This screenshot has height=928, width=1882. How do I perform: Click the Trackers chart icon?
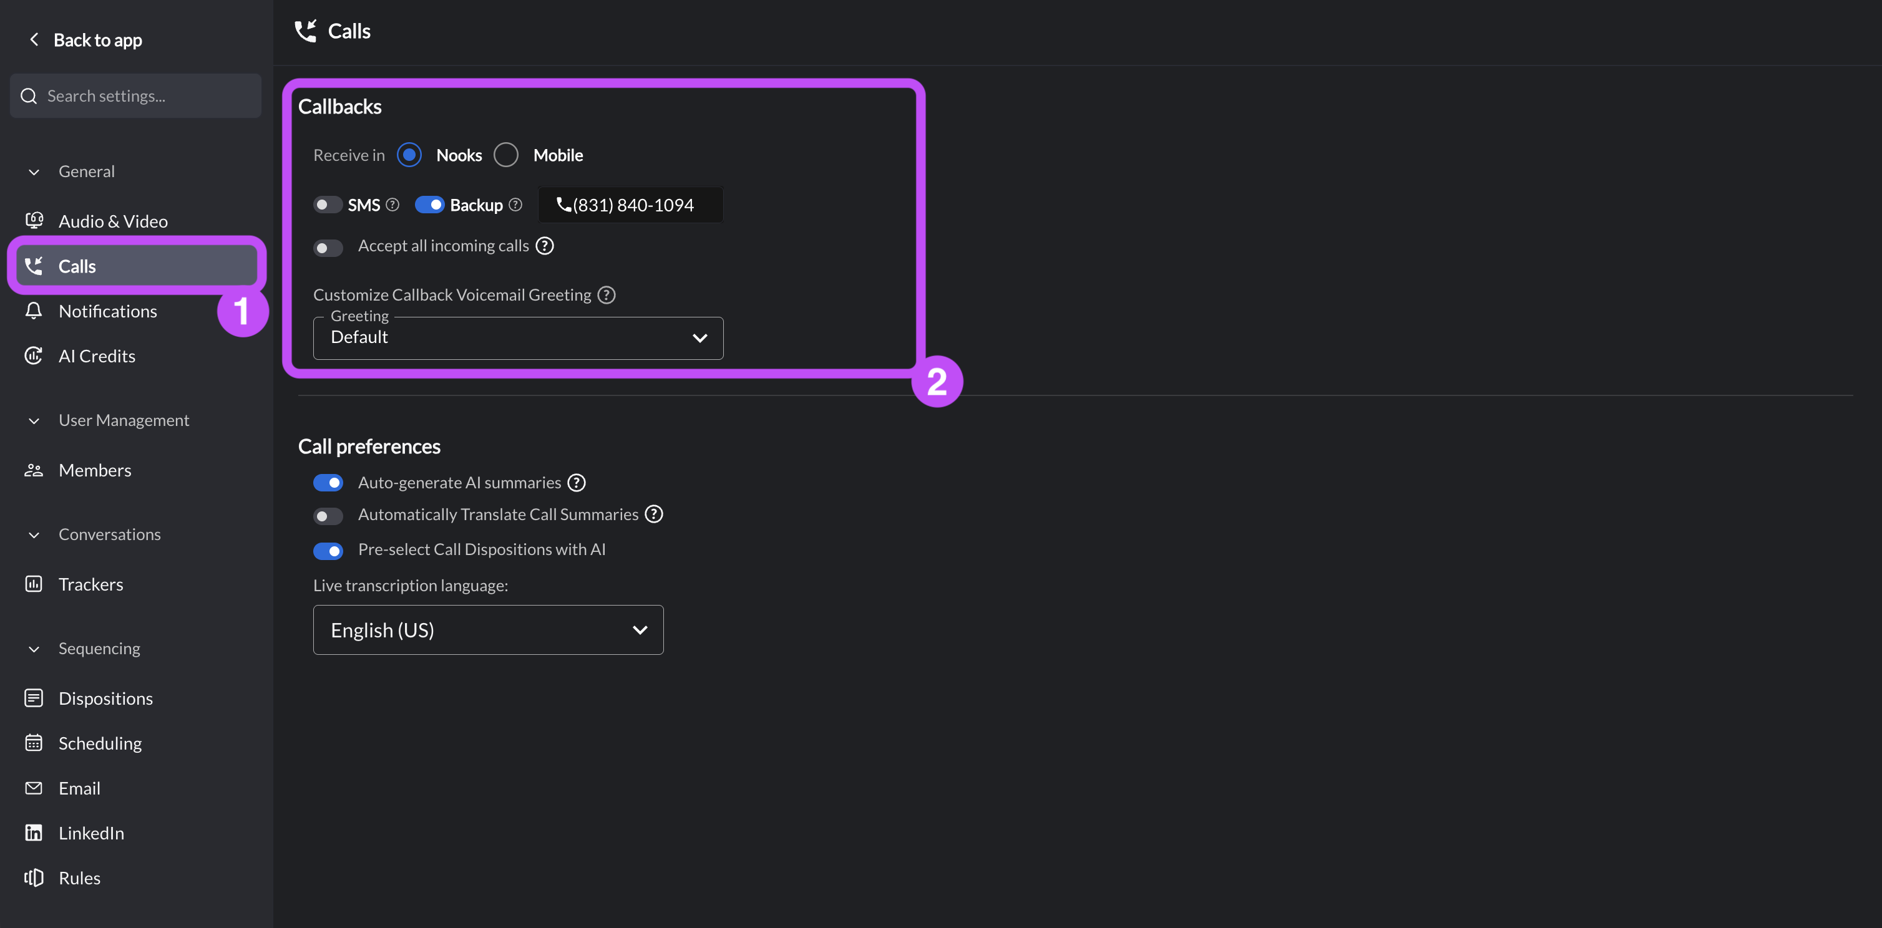click(x=34, y=583)
